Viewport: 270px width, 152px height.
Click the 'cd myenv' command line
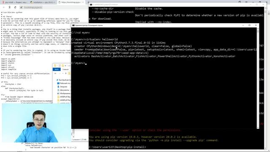[81, 33]
